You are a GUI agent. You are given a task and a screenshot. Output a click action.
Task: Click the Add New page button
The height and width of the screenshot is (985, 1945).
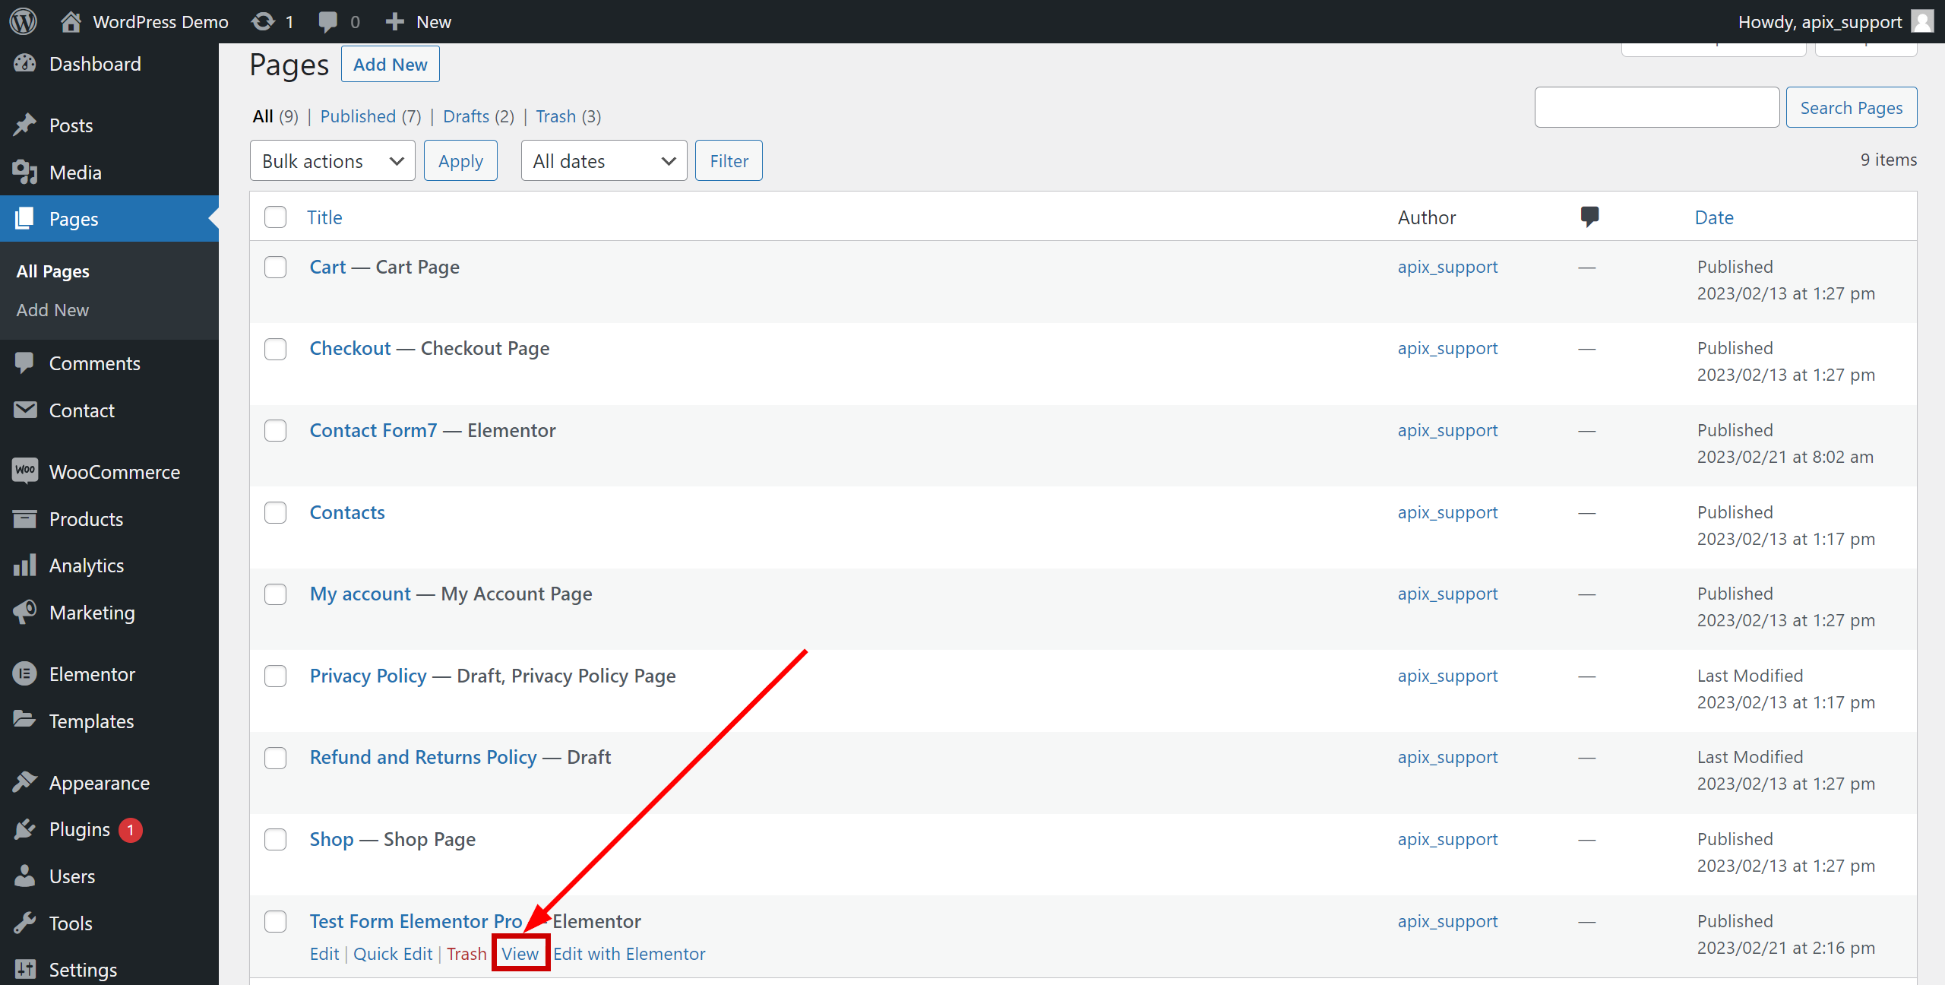point(389,64)
